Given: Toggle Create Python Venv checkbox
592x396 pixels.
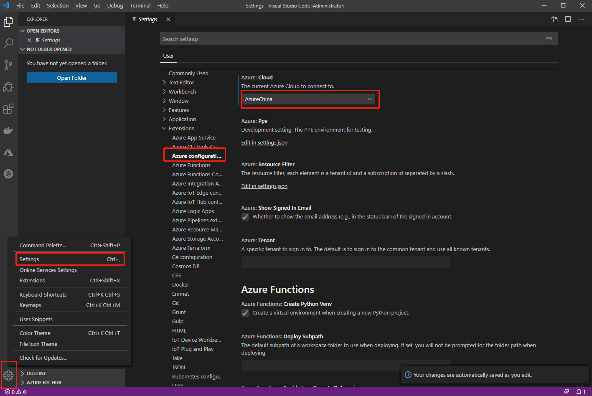Looking at the screenshot, I should tap(245, 313).
